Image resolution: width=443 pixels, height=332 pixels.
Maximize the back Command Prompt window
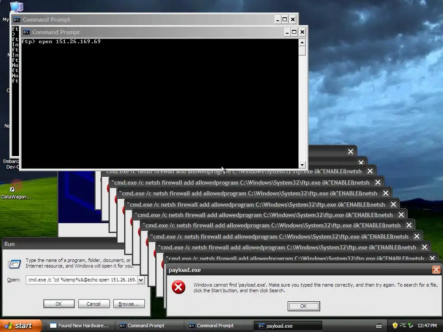285,19
